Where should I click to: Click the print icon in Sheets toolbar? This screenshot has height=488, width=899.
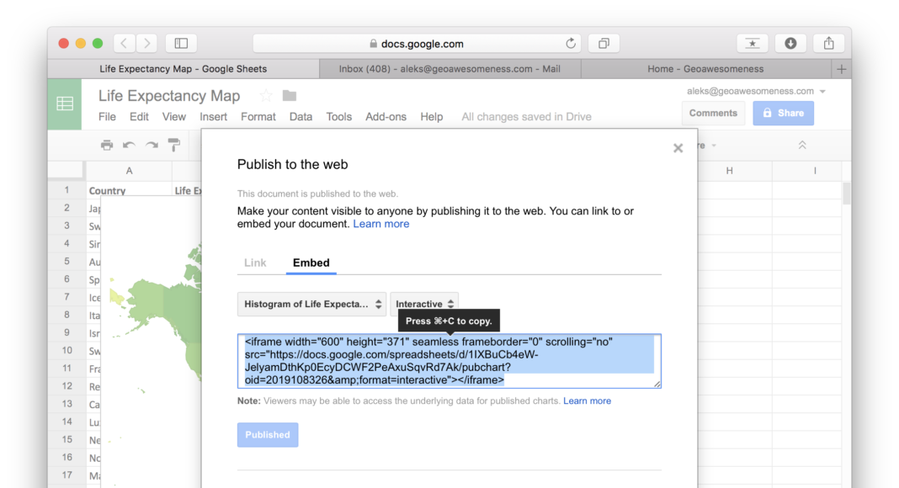pyautogui.click(x=107, y=145)
